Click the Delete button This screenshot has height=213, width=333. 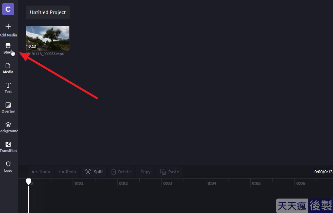click(x=121, y=172)
